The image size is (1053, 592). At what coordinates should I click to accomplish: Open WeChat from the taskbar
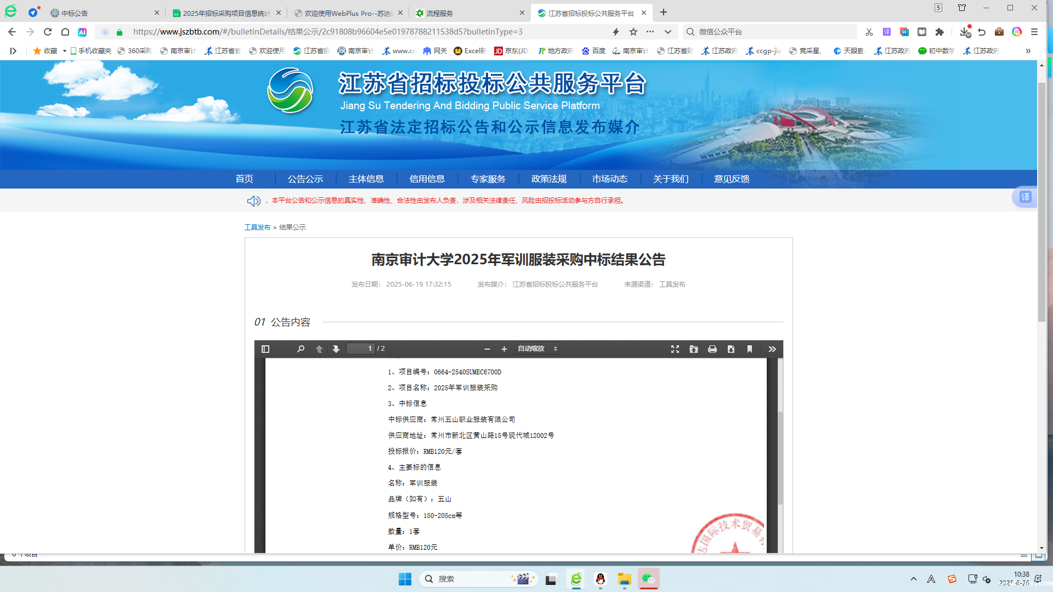[649, 579]
